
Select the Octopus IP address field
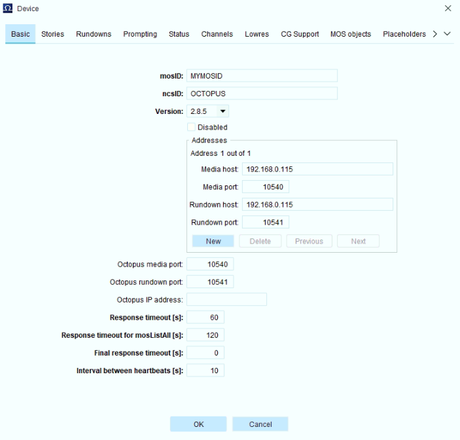tap(227, 299)
